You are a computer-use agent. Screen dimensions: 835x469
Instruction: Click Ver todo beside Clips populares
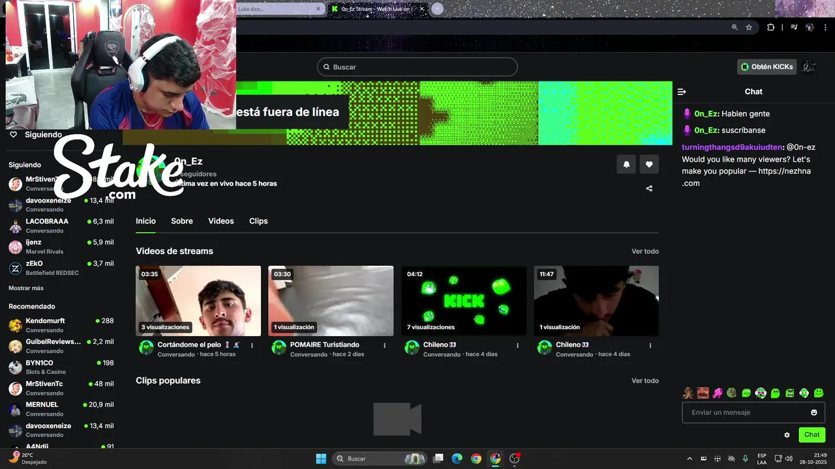click(x=645, y=380)
